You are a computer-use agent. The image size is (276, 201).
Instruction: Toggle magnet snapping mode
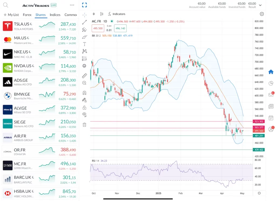point(84,93)
